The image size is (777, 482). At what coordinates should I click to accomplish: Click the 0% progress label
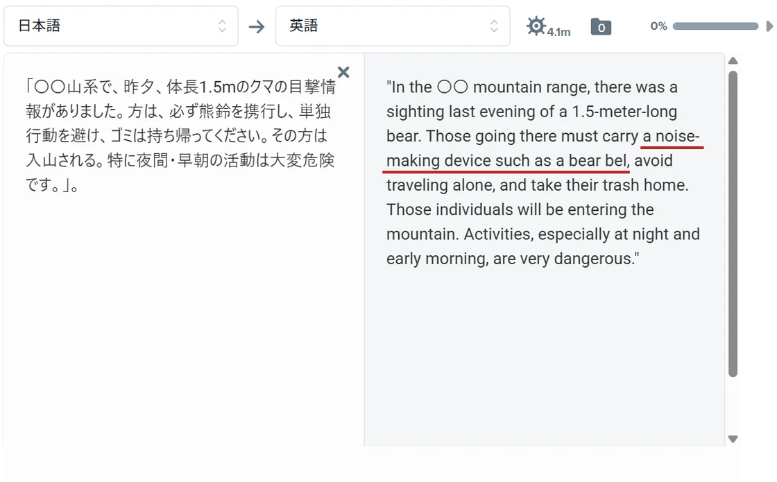(658, 26)
